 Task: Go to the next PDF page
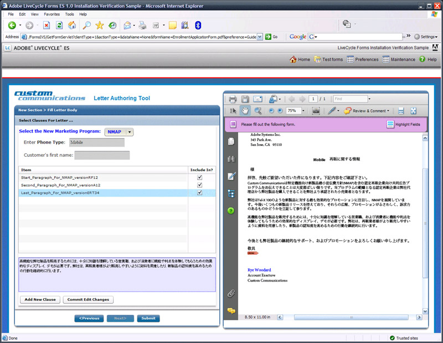[302, 99]
